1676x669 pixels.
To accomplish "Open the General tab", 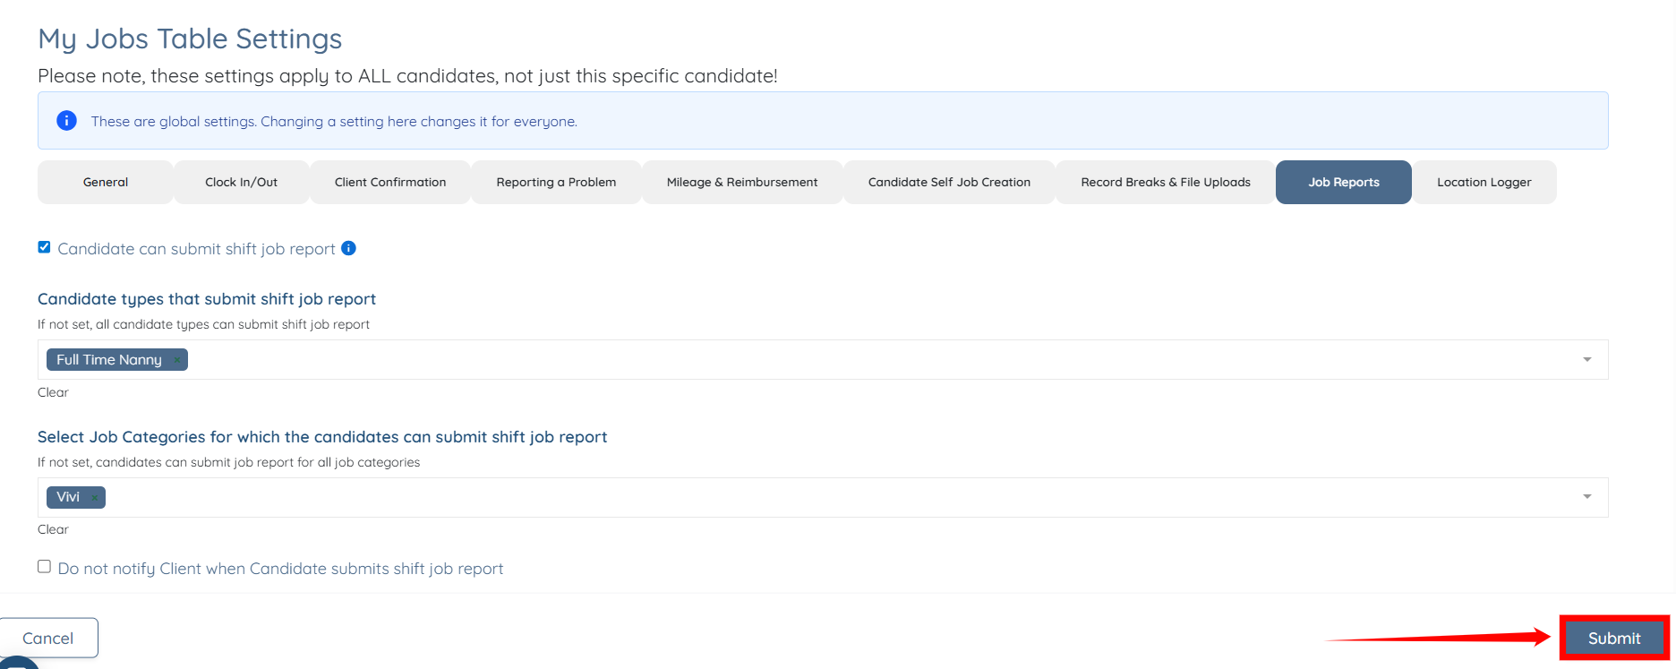I will [x=106, y=183].
